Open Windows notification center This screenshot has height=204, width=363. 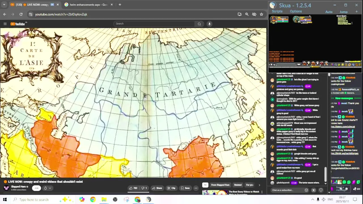pos(355,199)
